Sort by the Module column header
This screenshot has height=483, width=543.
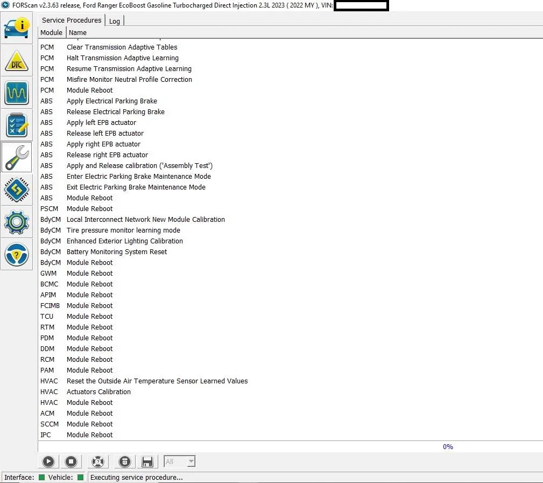tap(52, 32)
